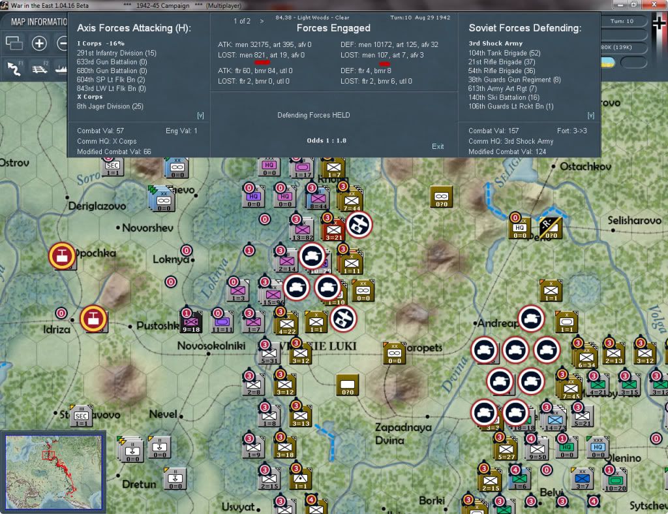The height and width of the screenshot is (514, 668).
Task: Select the F2 rail mode icon
Action: (x=40, y=68)
